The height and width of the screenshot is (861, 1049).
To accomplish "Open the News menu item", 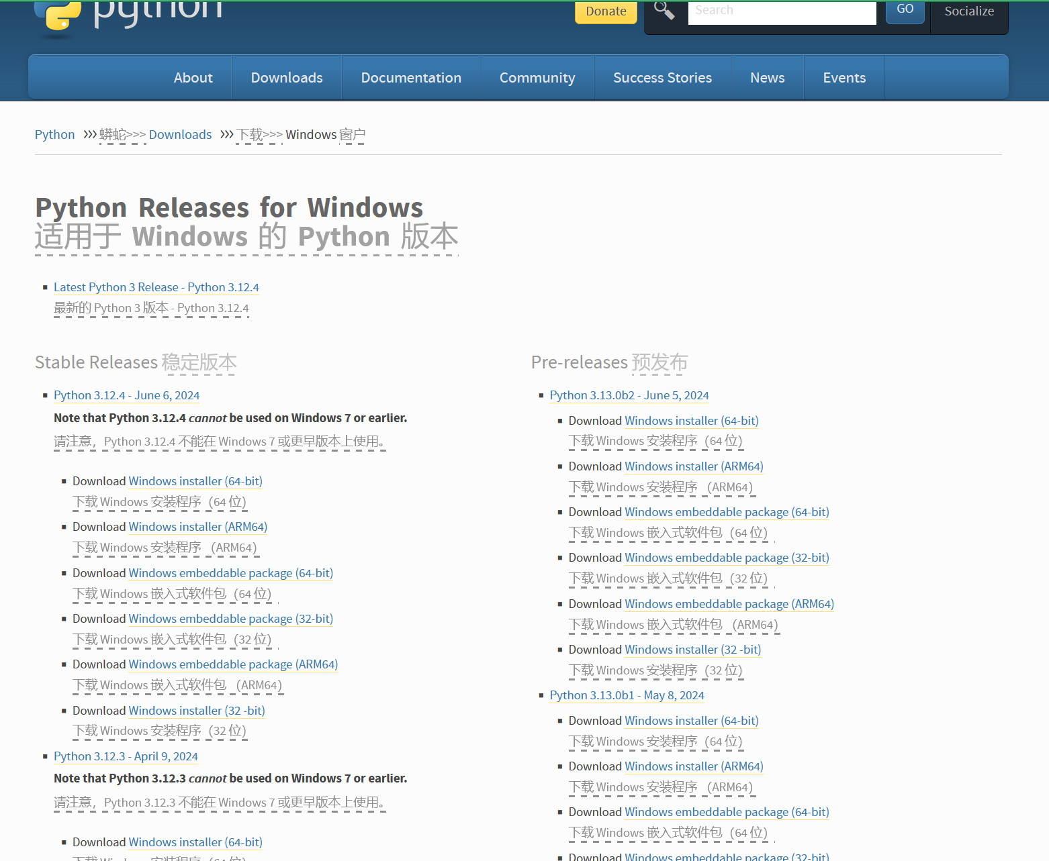I will tap(767, 78).
